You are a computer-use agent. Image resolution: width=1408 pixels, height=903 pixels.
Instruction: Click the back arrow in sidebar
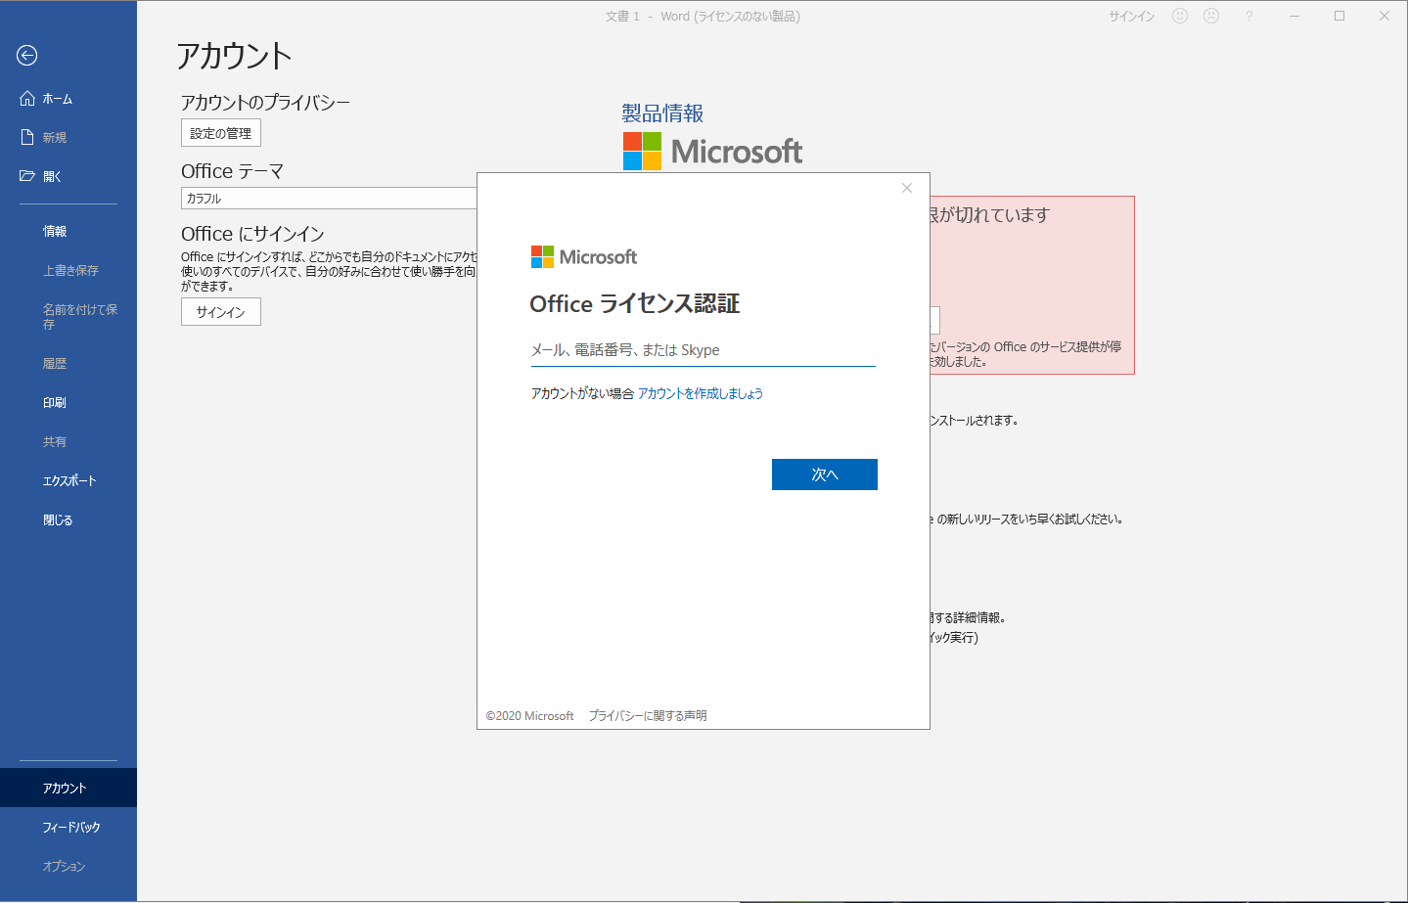[27, 56]
